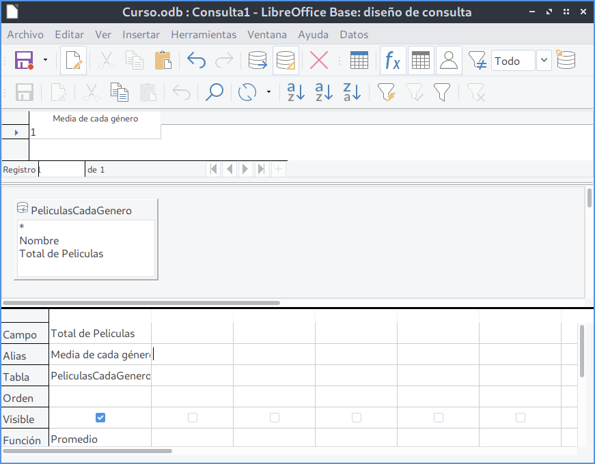
Task: Add table or query grid icon
Action: point(359,60)
